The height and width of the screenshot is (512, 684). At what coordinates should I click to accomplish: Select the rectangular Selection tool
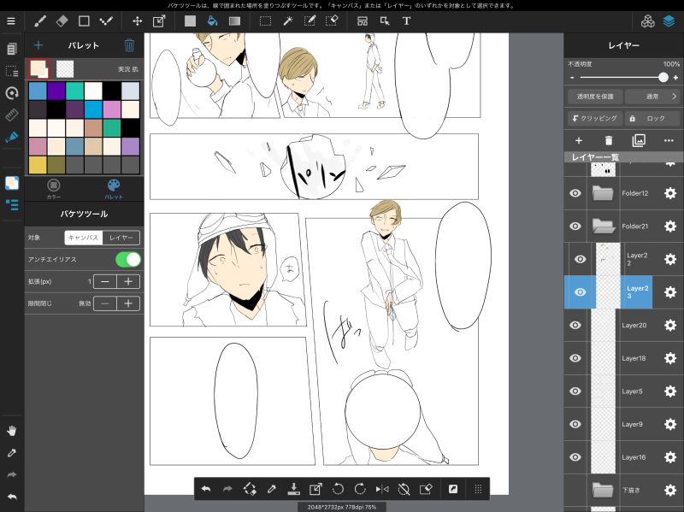265,21
